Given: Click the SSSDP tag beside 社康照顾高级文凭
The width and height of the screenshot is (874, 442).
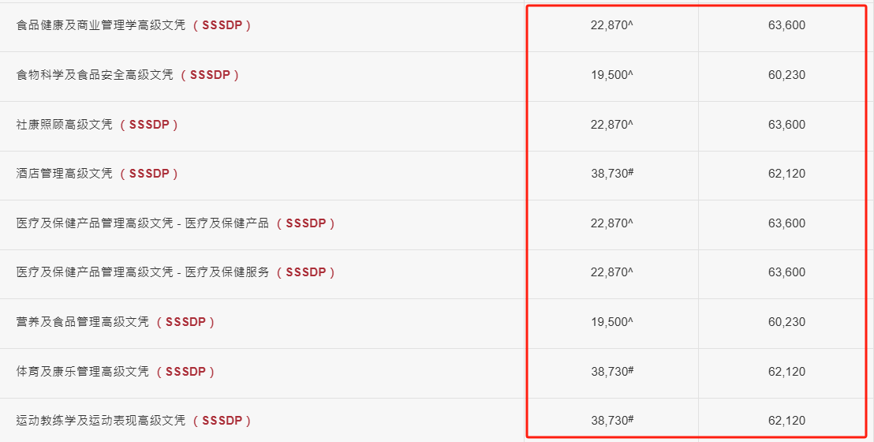Looking at the screenshot, I should [x=149, y=125].
